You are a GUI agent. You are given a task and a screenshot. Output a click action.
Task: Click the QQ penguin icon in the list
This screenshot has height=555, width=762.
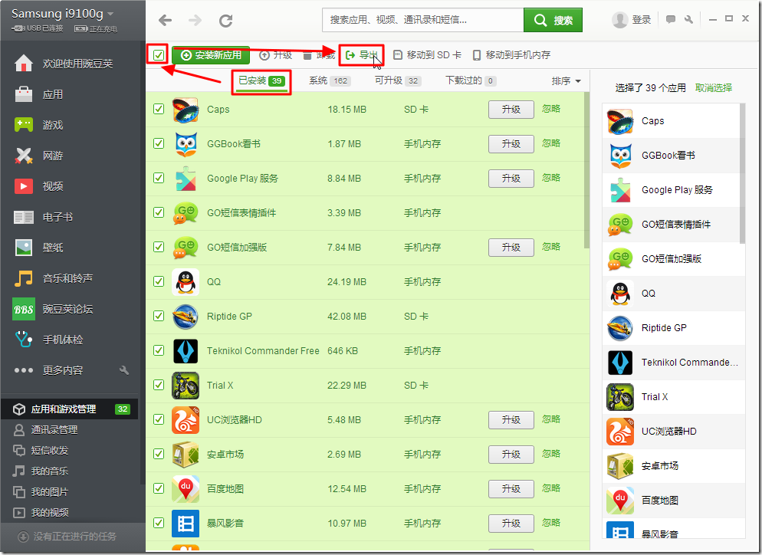click(x=186, y=282)
